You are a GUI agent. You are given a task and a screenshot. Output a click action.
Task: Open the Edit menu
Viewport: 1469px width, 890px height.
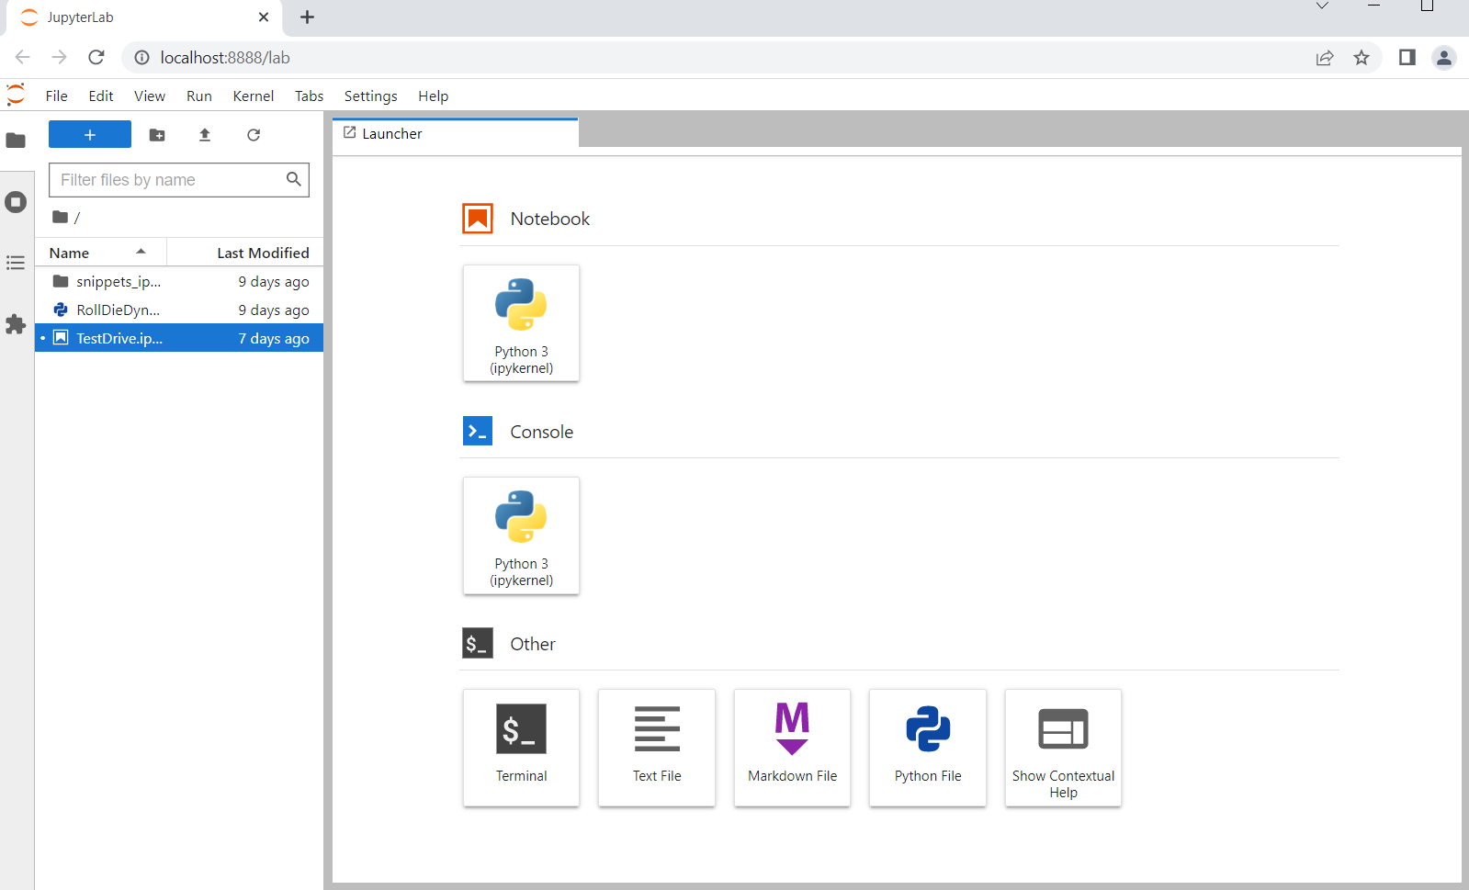pos(101,96)
